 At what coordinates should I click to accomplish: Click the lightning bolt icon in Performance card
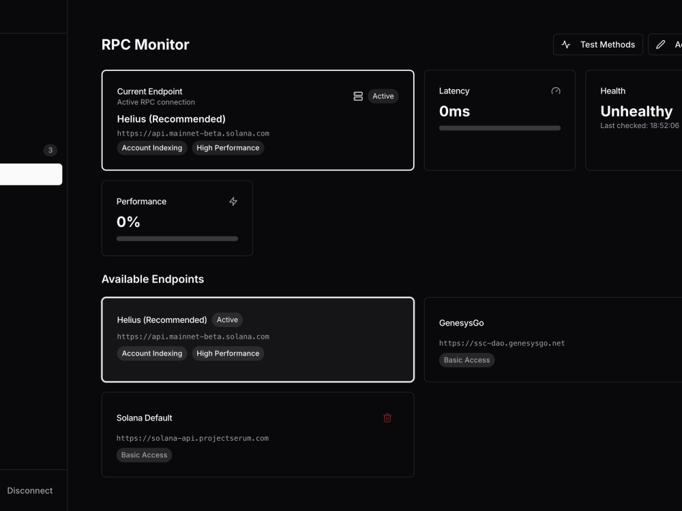click(x=233, y=201)
